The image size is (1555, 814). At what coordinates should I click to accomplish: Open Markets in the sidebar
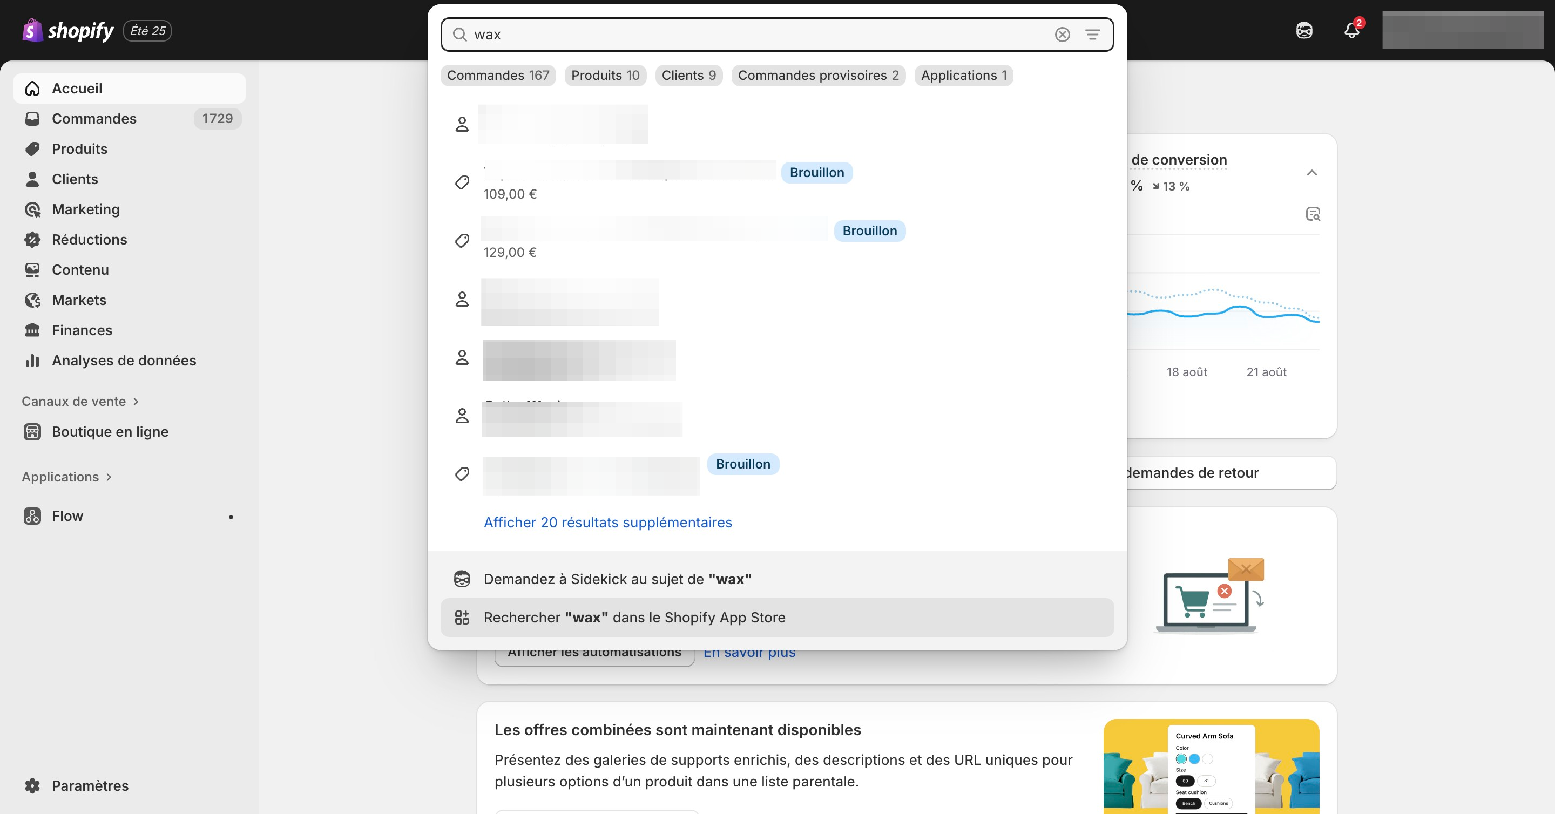pos(129,300)
